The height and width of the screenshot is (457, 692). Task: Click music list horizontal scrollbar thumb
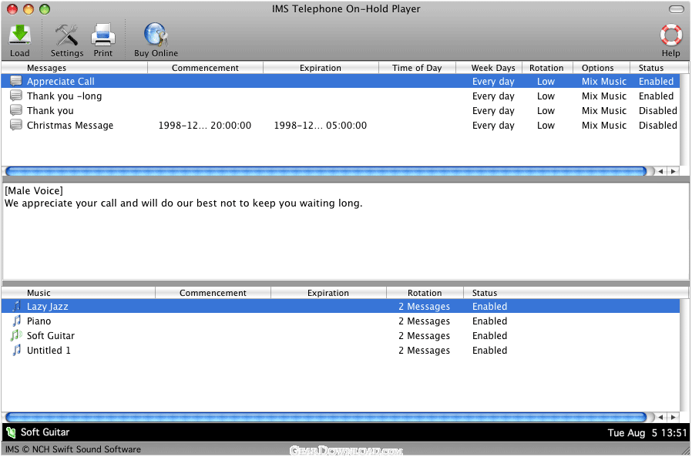pyautogui.click(x=327, y=417)
